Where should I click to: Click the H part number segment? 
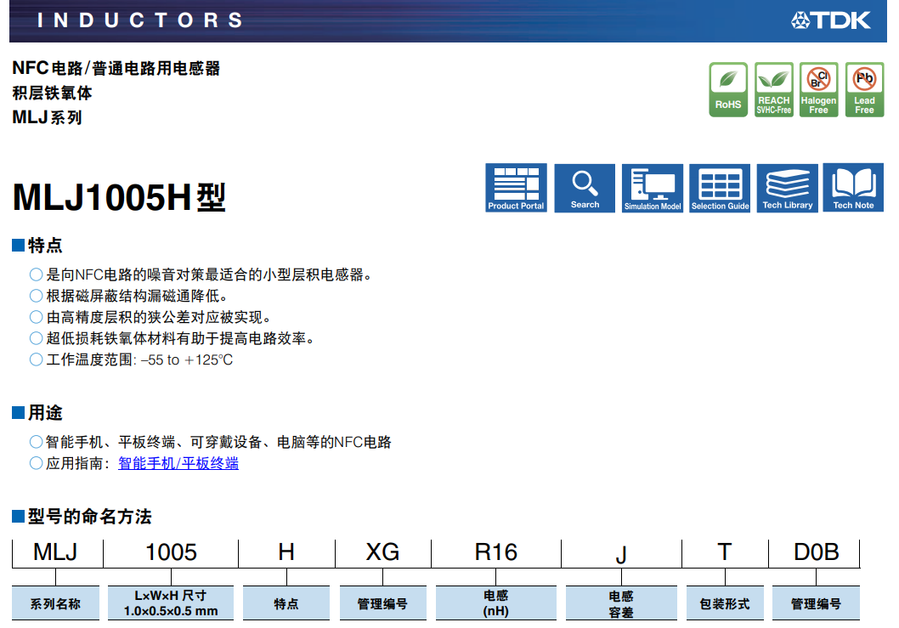[286, 552]
